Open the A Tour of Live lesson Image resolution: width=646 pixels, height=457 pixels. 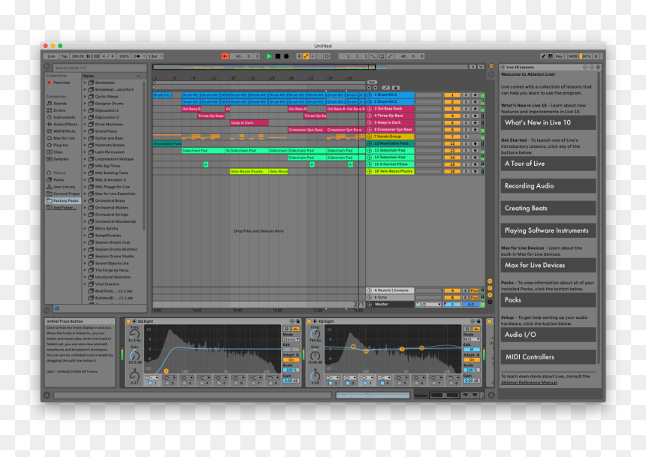coord(548,164)
